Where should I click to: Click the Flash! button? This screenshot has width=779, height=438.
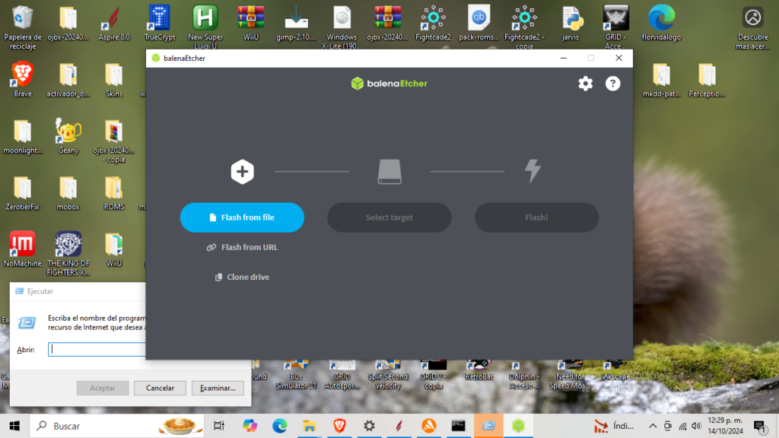click(536, 217)
